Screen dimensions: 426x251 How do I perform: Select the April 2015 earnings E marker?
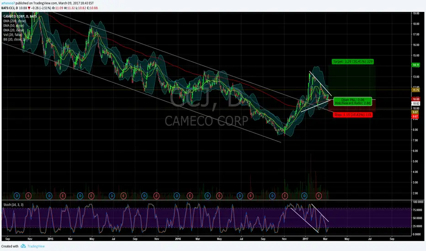point(91,196)
